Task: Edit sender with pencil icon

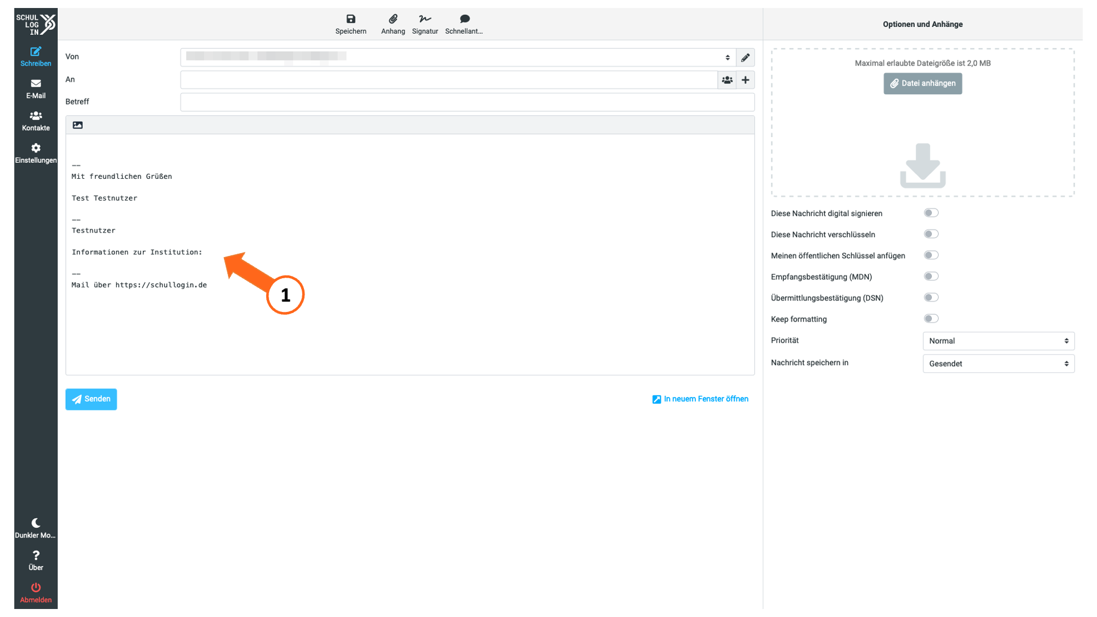Action: pos(746,58)
